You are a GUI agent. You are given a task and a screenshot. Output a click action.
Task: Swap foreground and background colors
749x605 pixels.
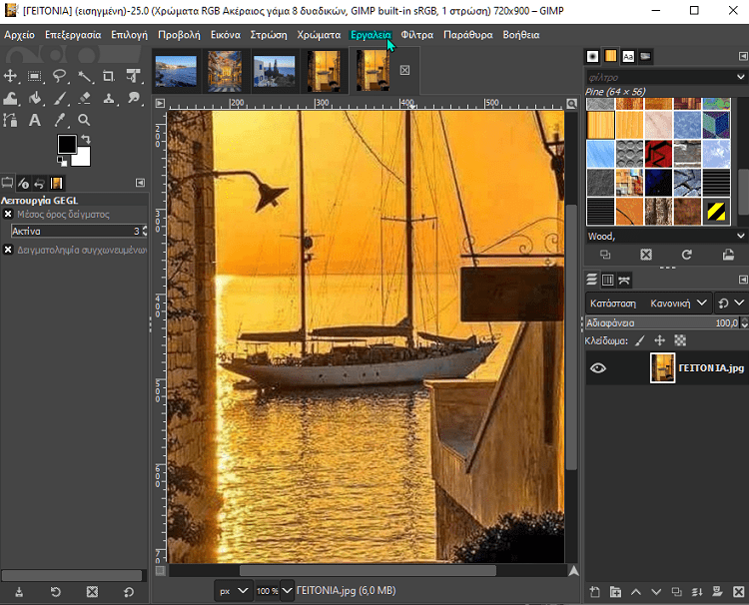pyautogui.click(x=88, y=139)
